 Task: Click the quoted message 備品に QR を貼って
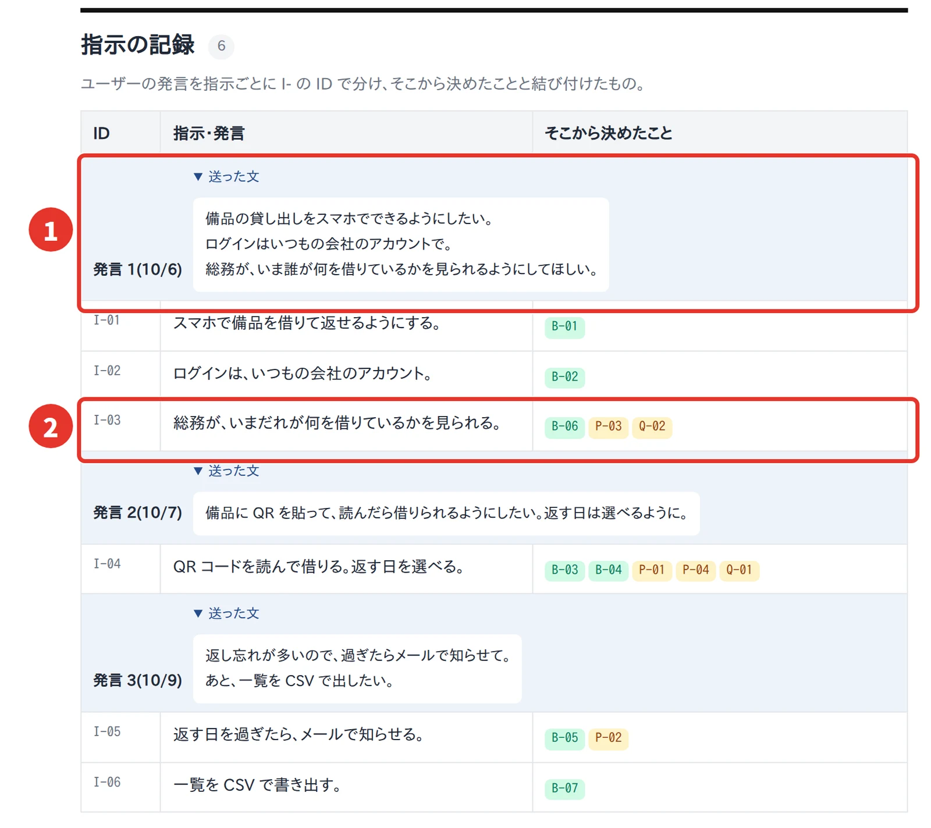click(x=447, y=513)
